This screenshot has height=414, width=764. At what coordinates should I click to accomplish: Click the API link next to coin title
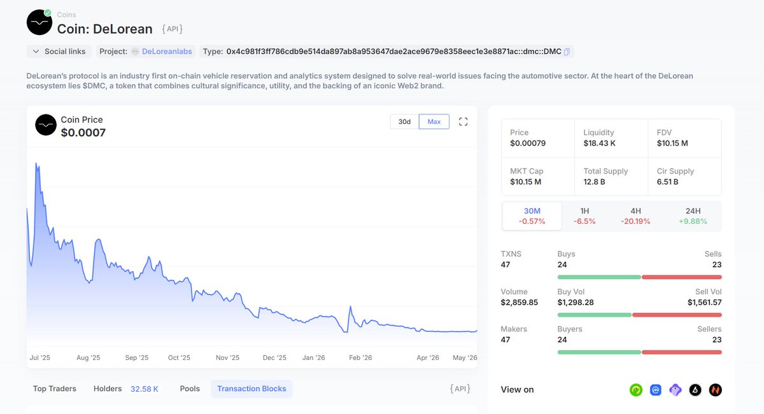173,29
